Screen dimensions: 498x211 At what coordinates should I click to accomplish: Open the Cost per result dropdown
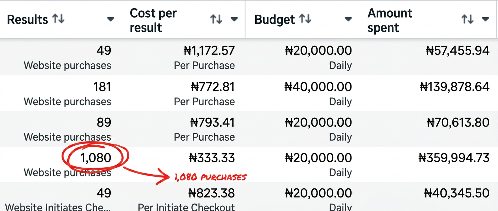[234, 19]
